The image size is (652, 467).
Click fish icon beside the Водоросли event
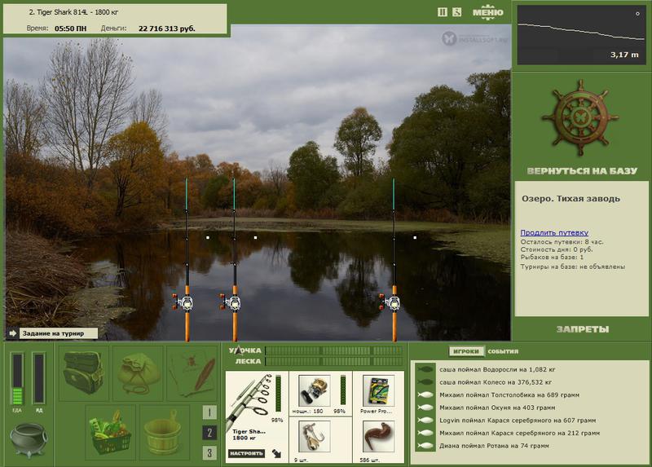pos(425,369)
